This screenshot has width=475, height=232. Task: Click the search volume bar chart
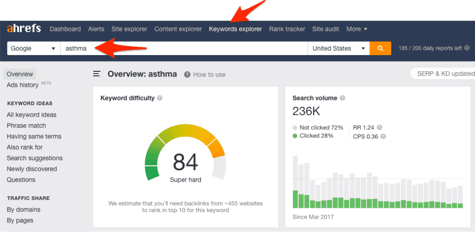click(x=378, y=182)
